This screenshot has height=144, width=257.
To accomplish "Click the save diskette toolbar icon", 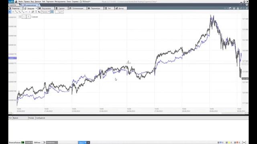I will 234,8.
